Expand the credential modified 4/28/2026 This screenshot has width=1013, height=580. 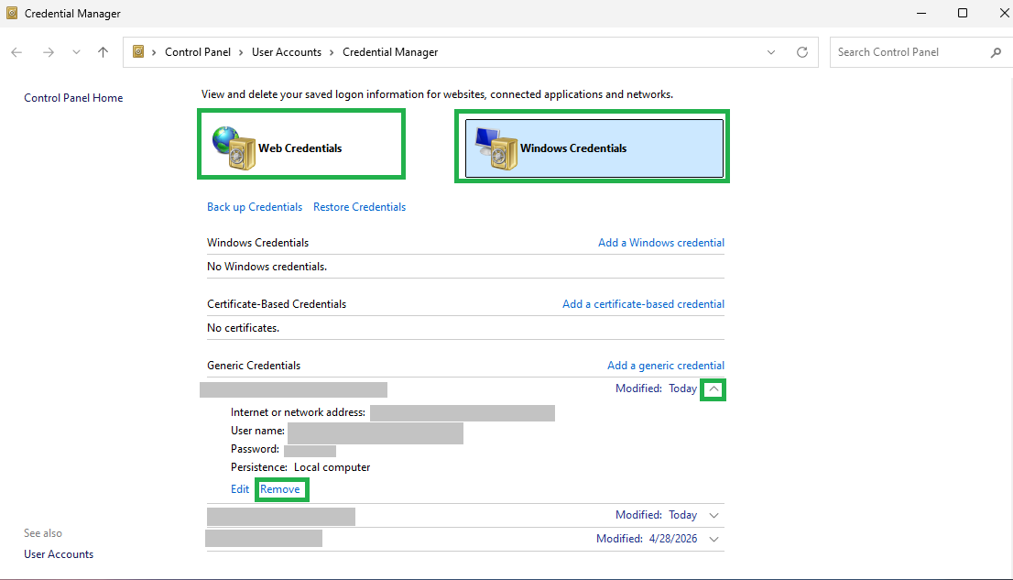pos(713,540)
